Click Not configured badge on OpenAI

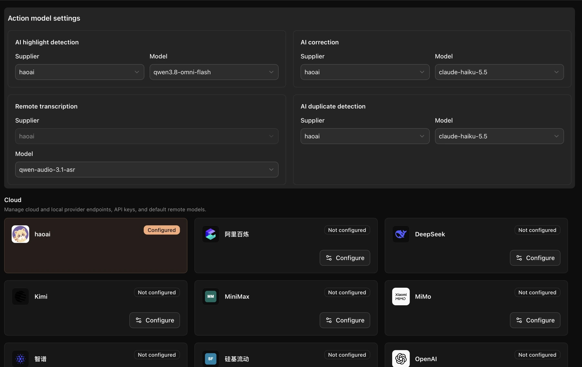click(x=537, y=355)
